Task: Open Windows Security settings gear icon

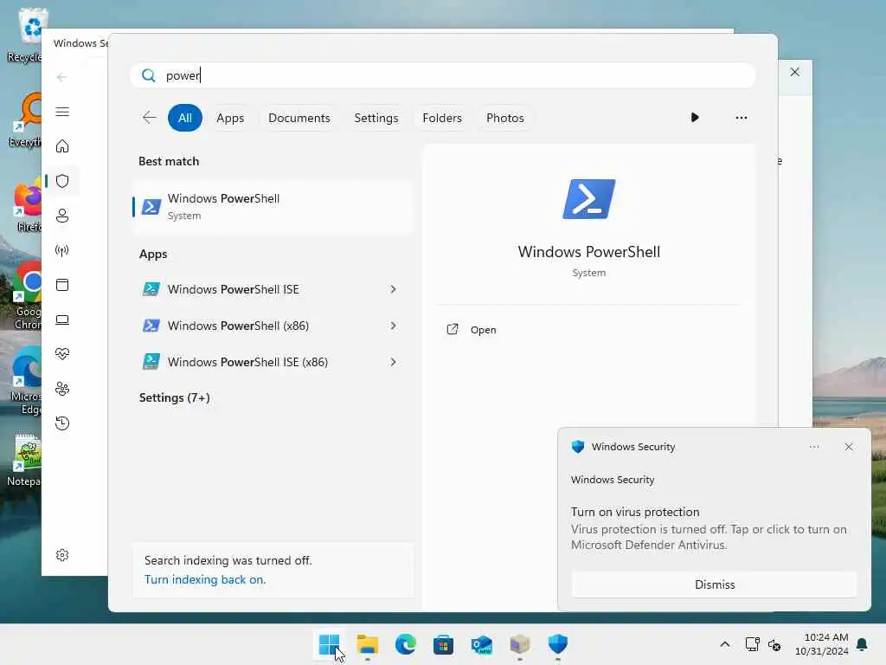Action: click(x=62, y=555)
